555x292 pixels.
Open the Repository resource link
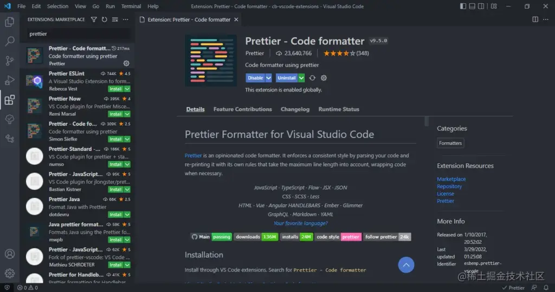tap(449, 187)
